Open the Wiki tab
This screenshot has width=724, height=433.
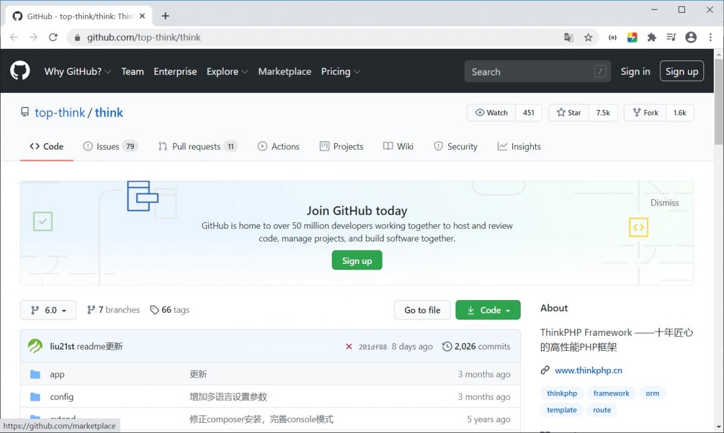coord(398,146)
